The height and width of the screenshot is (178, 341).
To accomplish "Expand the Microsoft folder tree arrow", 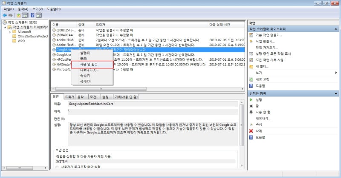I will pyautogui.click(x=10, y=32).
